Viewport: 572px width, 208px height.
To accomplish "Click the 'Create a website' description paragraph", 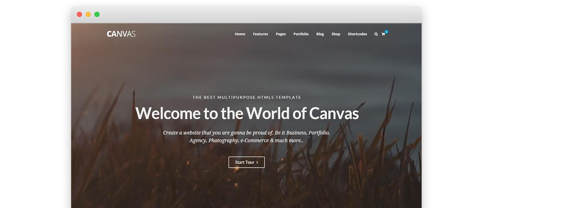I will point(246,133).
